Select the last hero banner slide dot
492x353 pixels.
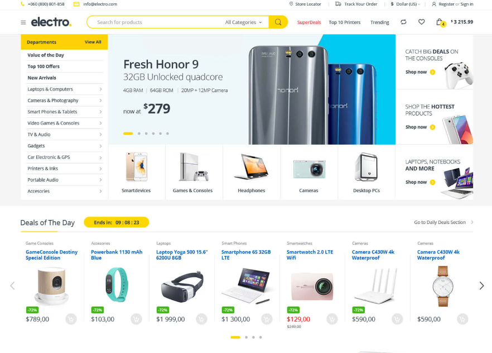click(x=167, y=133)
